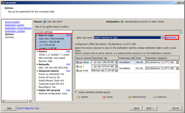
Task: Edit the Helper VM network settings
Action: 68,90
